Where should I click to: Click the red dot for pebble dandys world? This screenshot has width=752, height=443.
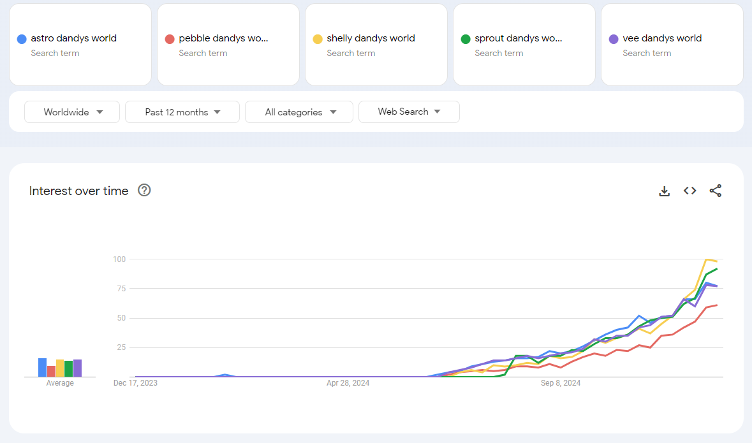pos(169,38)
